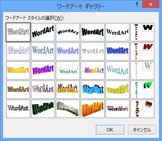
Task: Select the gray vertical serif WordArt style
Action: coord(142,70)
